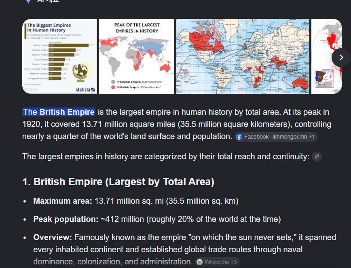The height and width of the screenshot is (268, 351).
Task: Open the Facebook ikhmongol.mn +1 source chip
Action: [276, 137]
